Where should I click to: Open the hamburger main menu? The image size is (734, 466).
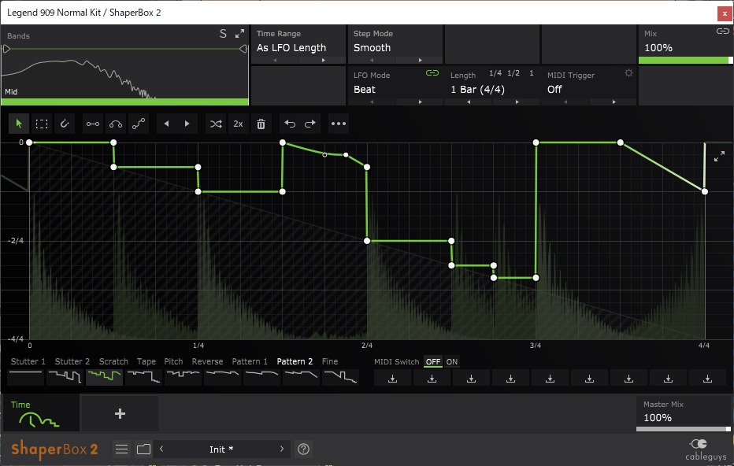[122, 449]
